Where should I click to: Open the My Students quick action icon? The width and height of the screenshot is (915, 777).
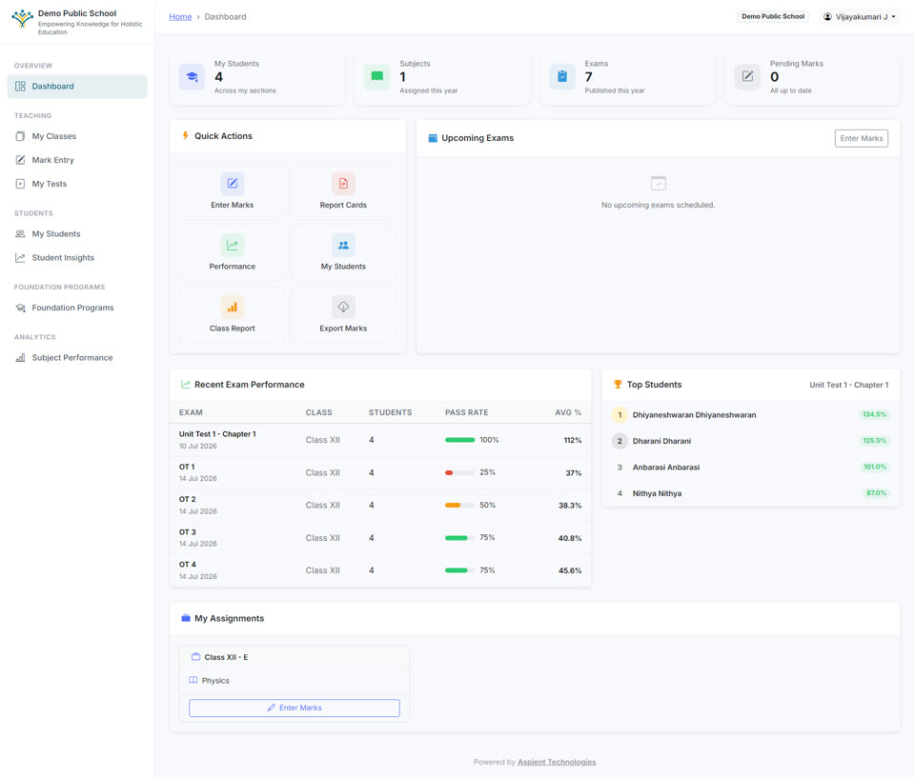[343, 246]
